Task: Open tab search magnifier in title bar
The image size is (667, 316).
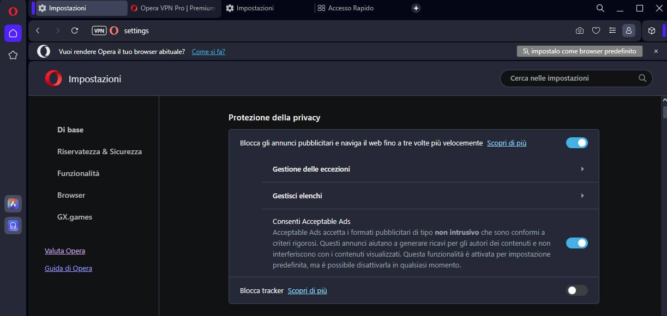Action: coord(600,8)
